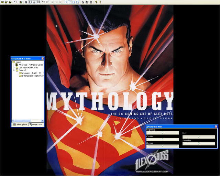Click the return arrow toolbar icon

tap(15, 2)
